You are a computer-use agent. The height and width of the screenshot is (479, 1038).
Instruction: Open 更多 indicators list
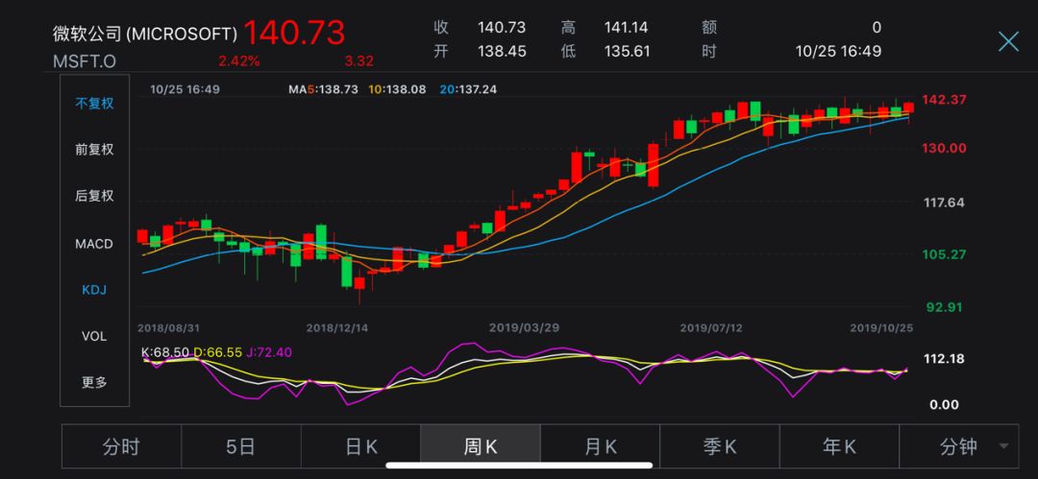pyautogui.click(x=94, y=382)
